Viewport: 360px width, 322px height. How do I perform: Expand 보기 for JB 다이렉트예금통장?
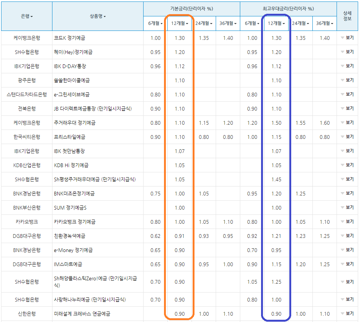click(x=347, y=108)
